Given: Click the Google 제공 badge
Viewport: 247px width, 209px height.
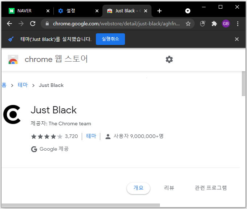Looking at the screenshot, I should 50,149.
